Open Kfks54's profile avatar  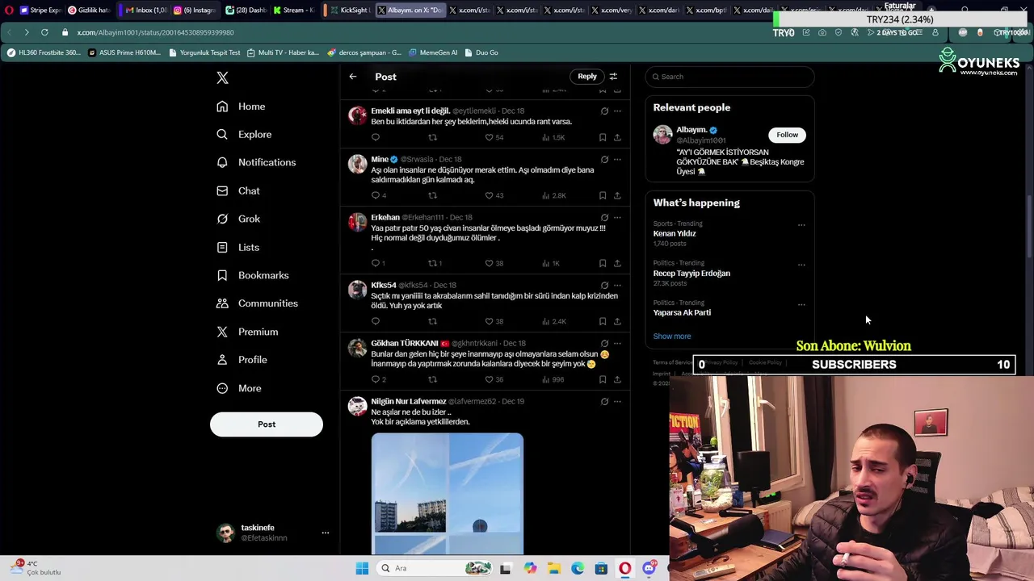point(357,290)
